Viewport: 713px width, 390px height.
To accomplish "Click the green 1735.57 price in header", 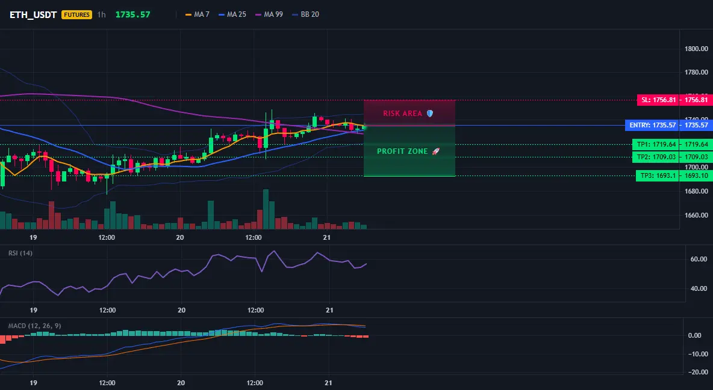I will 132,14.
